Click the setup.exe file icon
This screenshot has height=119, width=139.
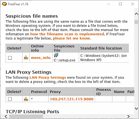click(x=56, y=55)
